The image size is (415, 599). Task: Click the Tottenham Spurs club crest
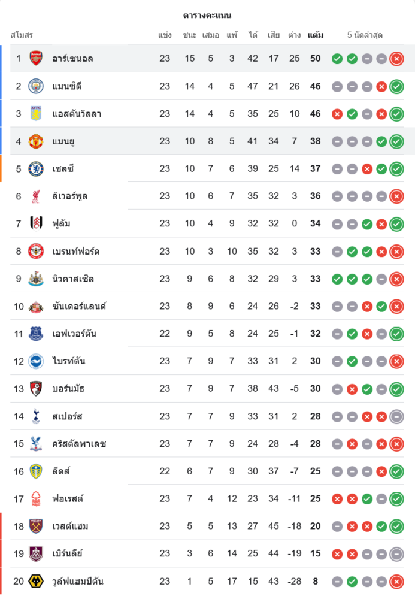(36, 416)
